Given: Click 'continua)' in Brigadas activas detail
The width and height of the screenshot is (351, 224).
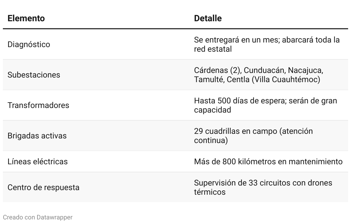Looking at the screenshot, I should click(211, 140).
